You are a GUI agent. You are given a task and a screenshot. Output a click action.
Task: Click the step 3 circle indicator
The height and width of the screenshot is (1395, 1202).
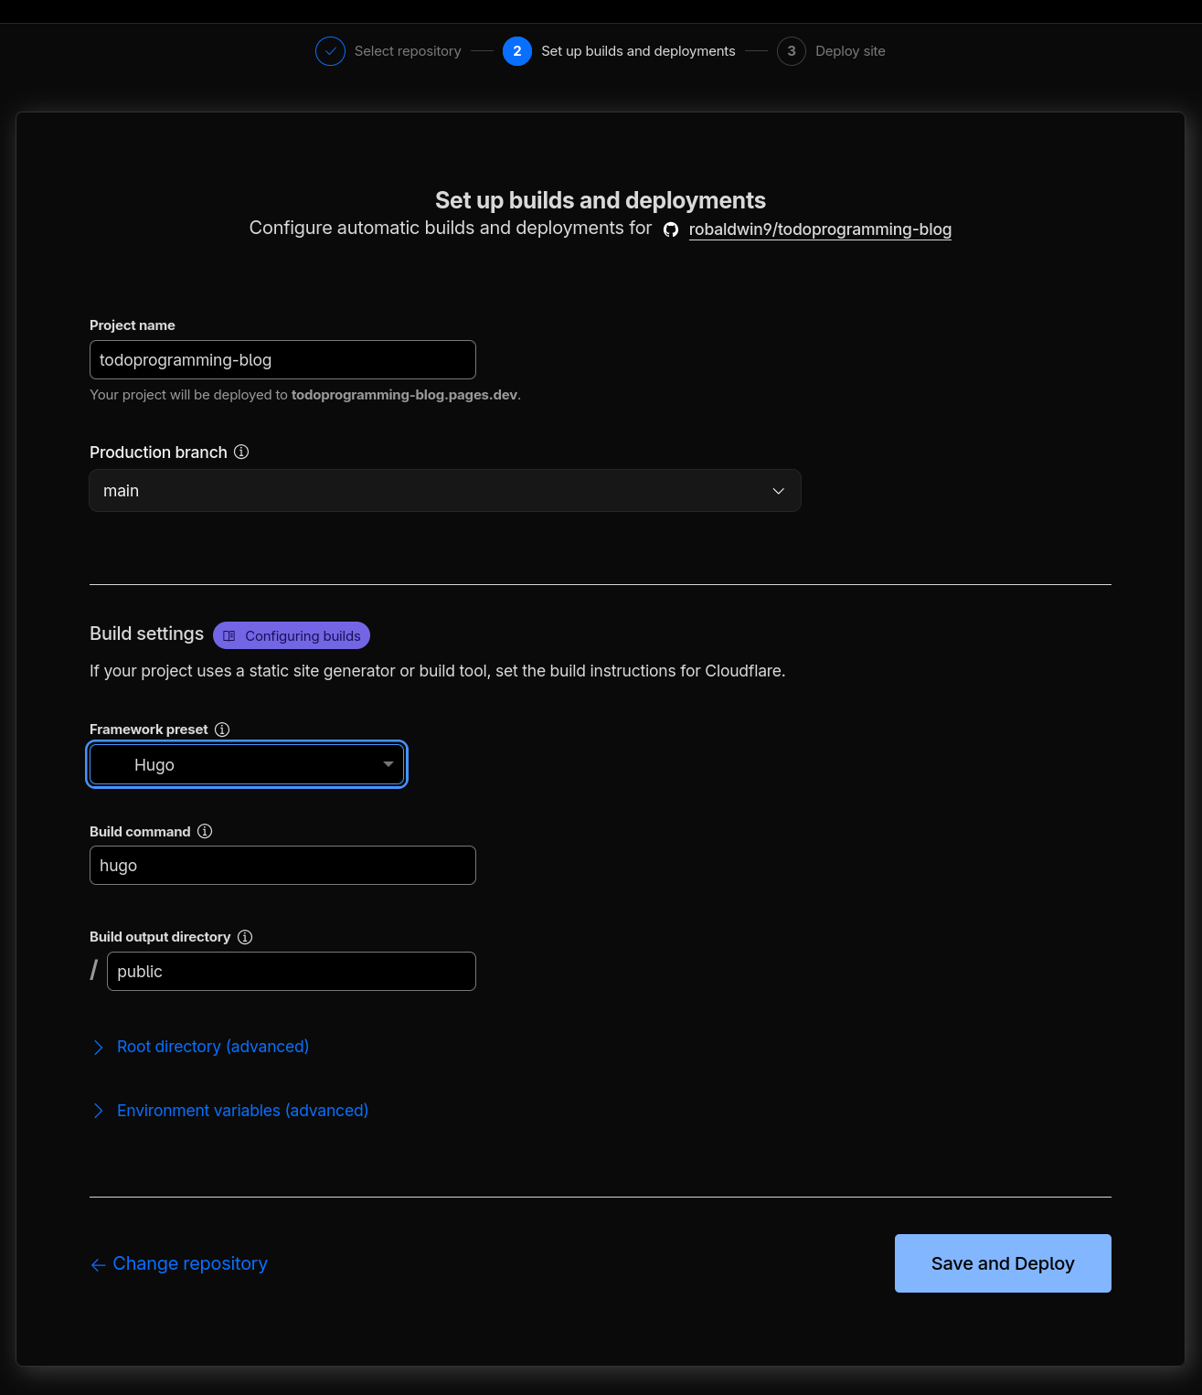(x=792, y=51)
